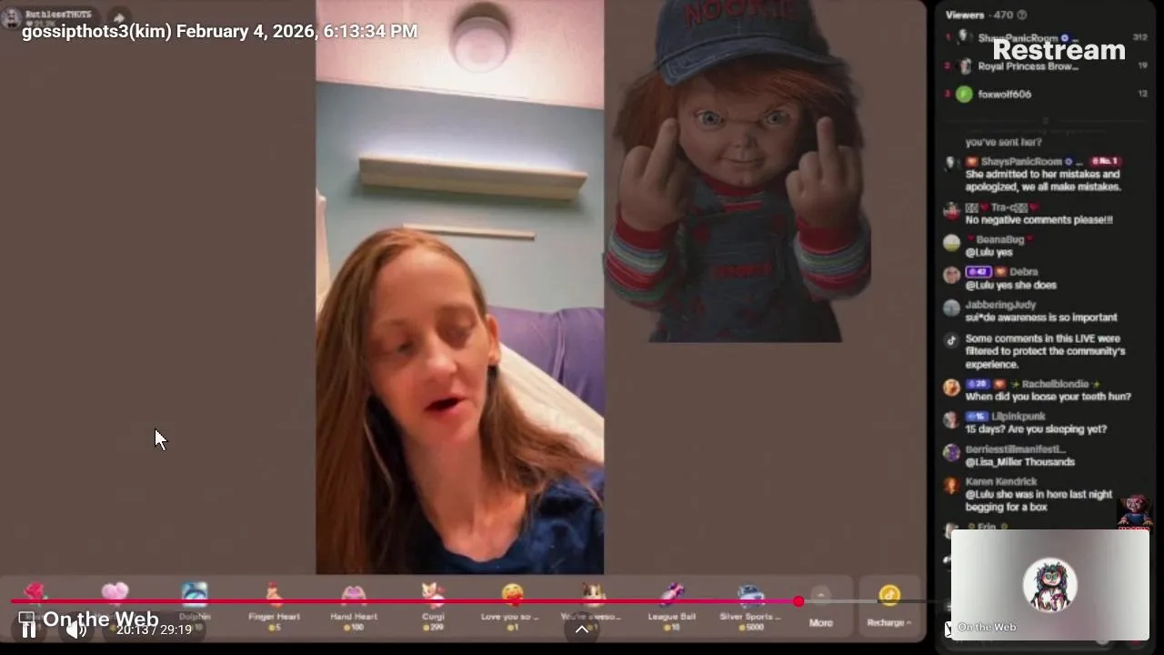Open viewer foxwolf606 green avatar

point(964,94)
